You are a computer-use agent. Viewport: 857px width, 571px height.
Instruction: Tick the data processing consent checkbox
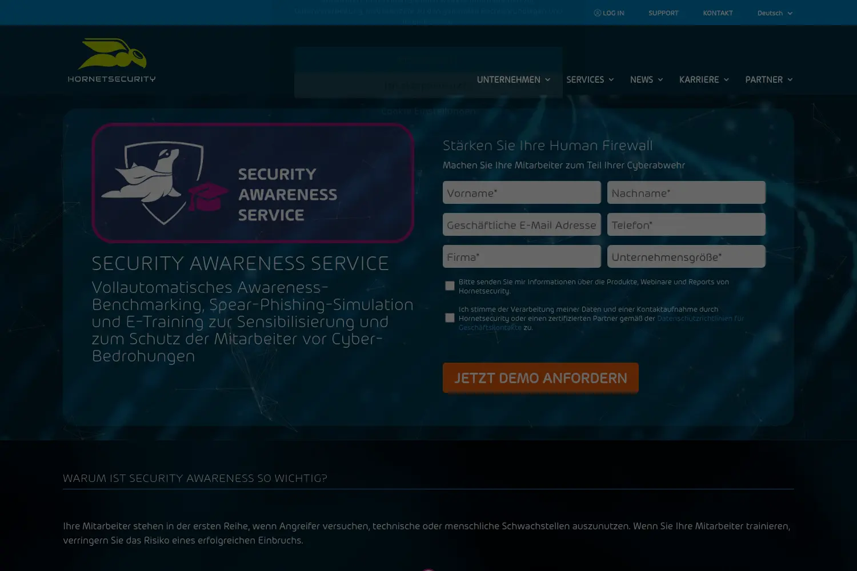pyautogui.click(x=450, y=318)
